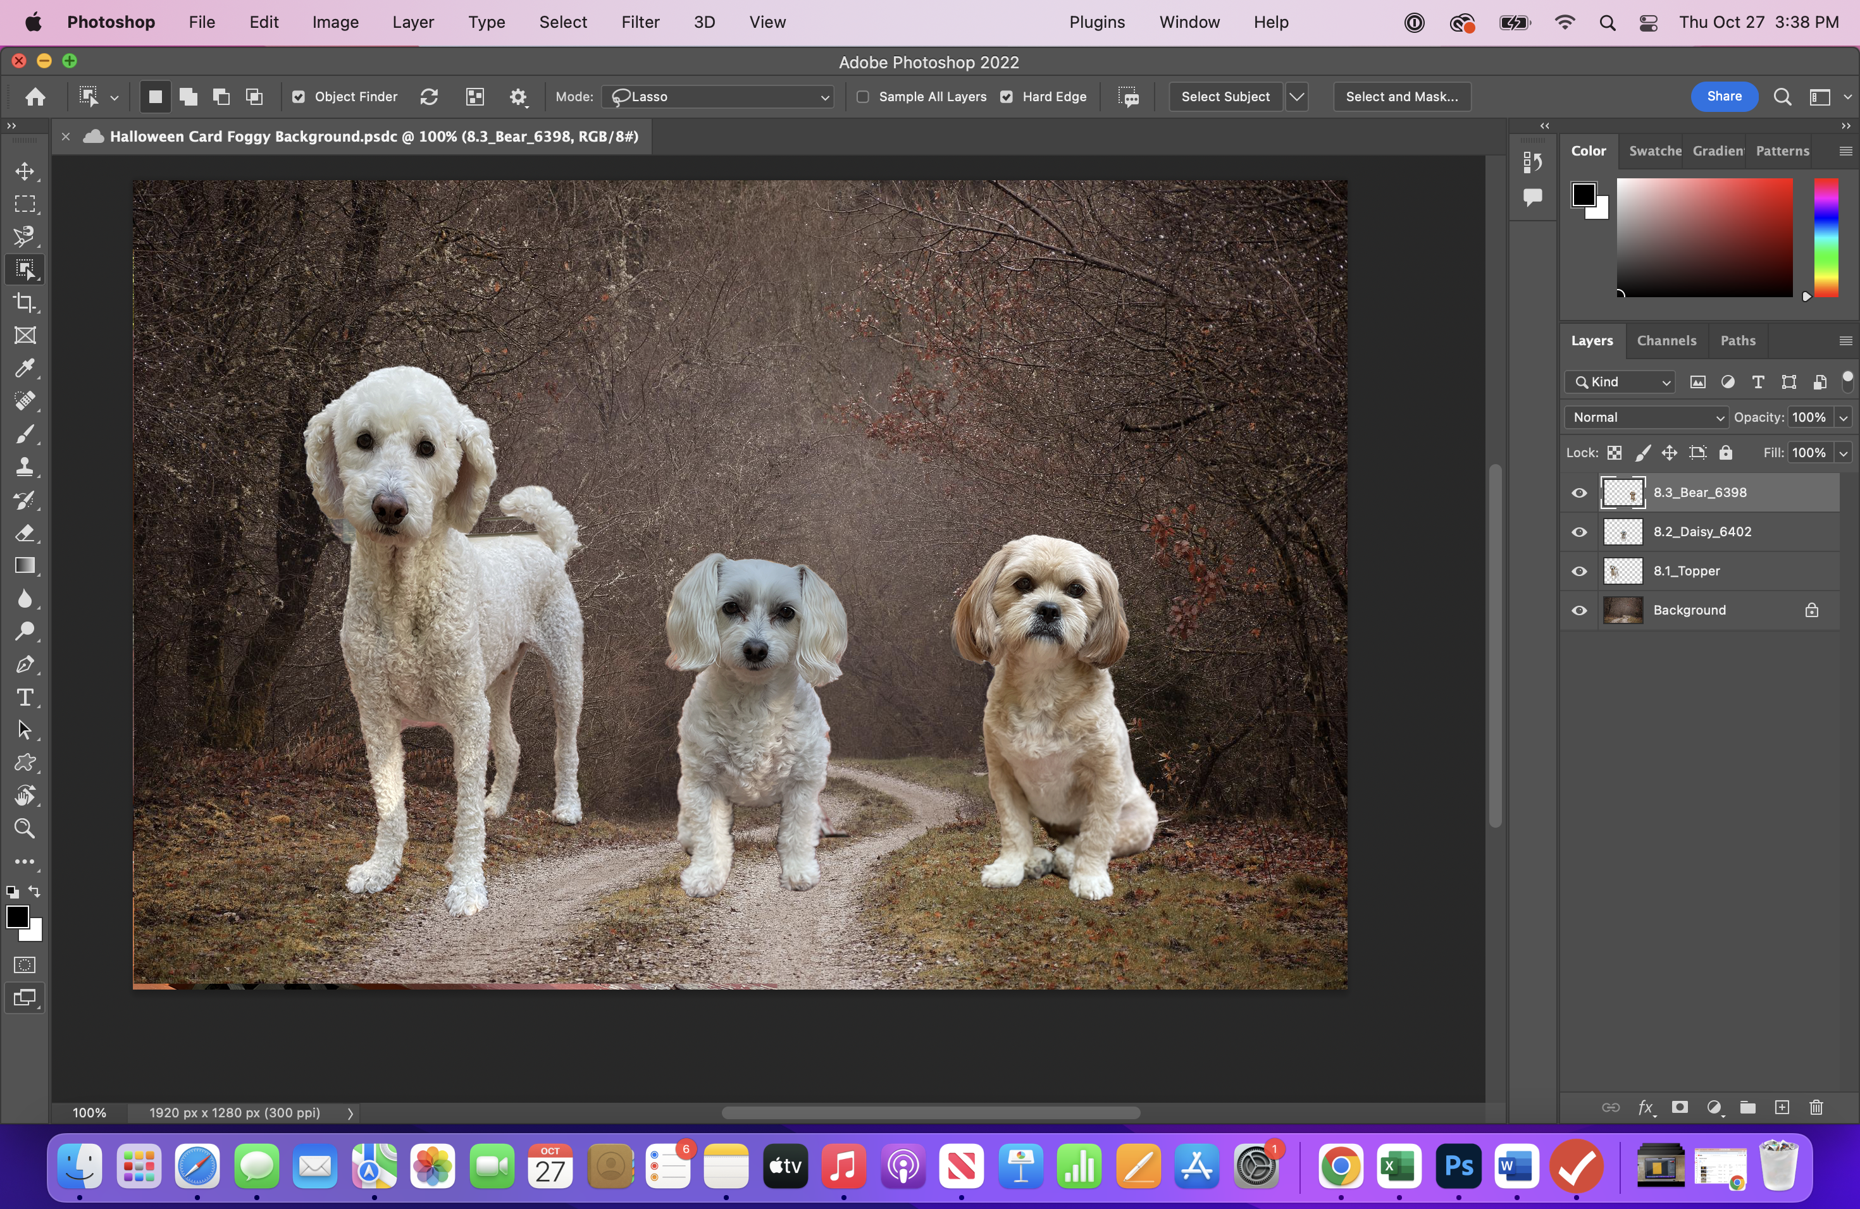Open the Normal blend mode dropdown
The image size is (1860, 1209).
tap(1646, 417)
